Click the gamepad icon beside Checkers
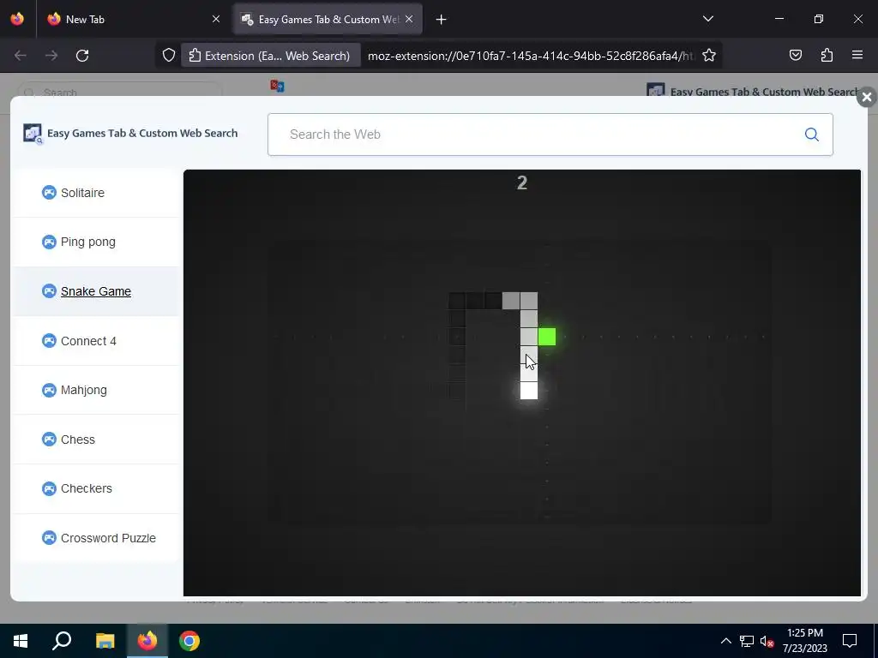Image resolution: width=878 pixels, height=658 pixels. [49, 488]
